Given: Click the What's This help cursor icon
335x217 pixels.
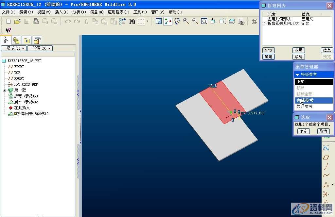Looking at the screenshot, I should (8, 30).
